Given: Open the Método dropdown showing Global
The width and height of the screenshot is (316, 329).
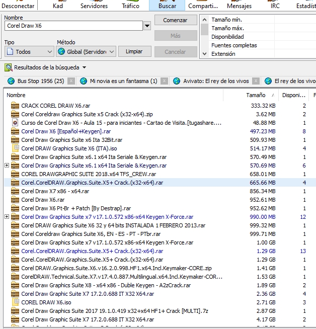Looking at the screenshot, I should 86,52.
